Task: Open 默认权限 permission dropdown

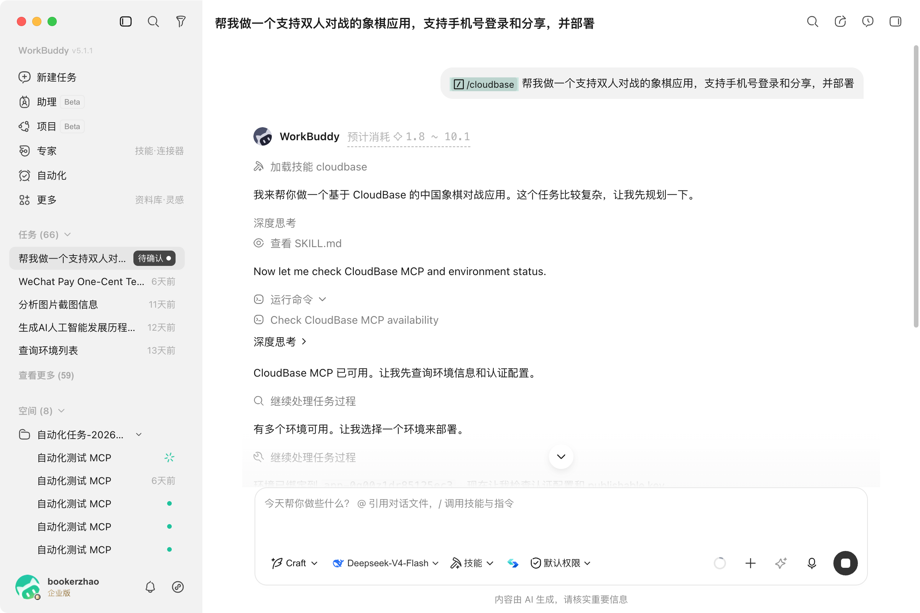Action: click(x=560, y=563)
